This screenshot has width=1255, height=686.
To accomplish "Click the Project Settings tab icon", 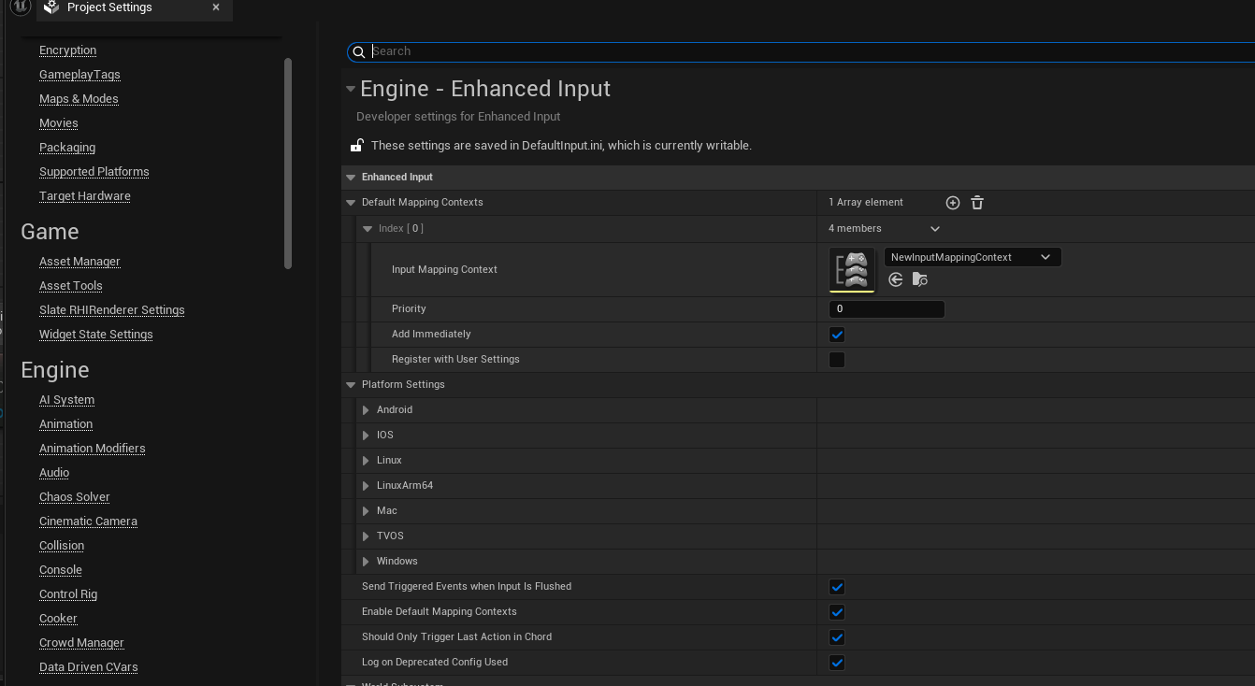I will [51, 7].
